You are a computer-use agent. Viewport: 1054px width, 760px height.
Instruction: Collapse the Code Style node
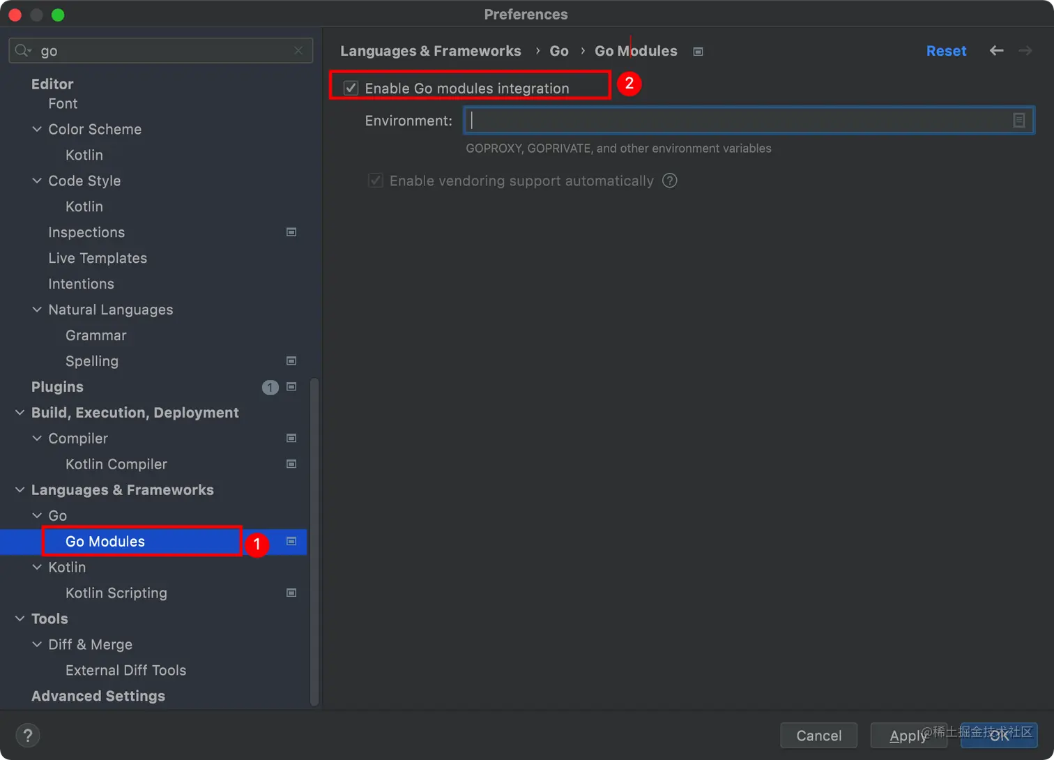pos(37,181)
